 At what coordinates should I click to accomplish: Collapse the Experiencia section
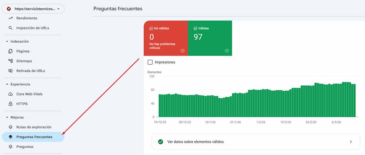(7, 85)
